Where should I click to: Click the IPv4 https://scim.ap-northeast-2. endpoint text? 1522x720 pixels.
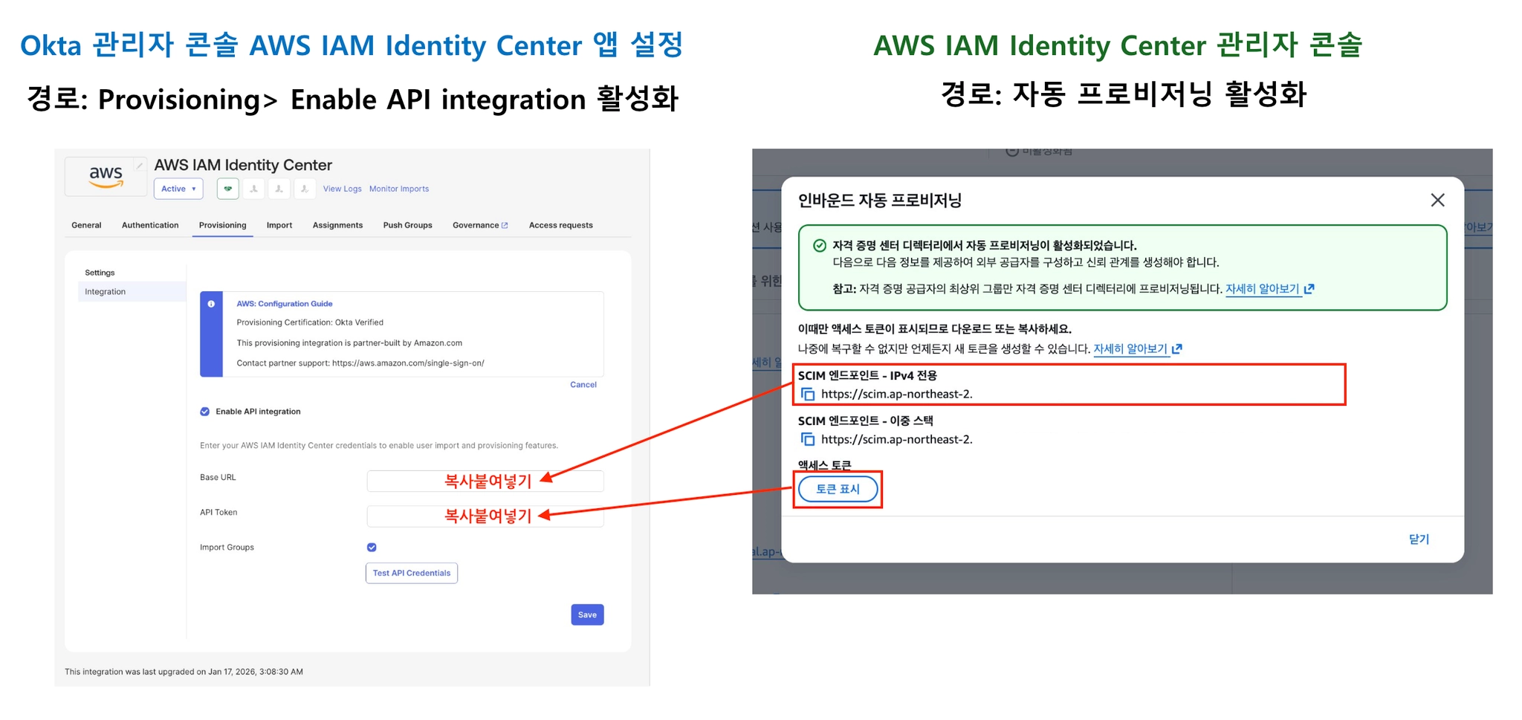click(x=896, y=395)
